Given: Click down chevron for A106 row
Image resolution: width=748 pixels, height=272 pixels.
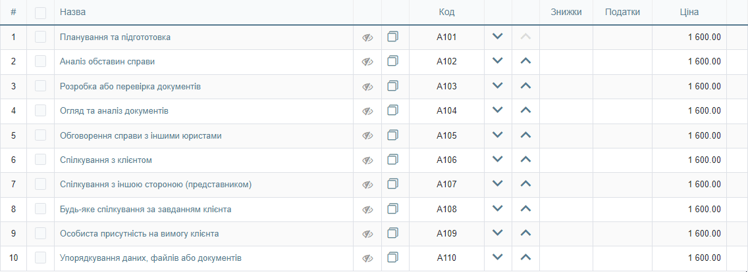Looking at the screenshot, I should tap(498, 160).
